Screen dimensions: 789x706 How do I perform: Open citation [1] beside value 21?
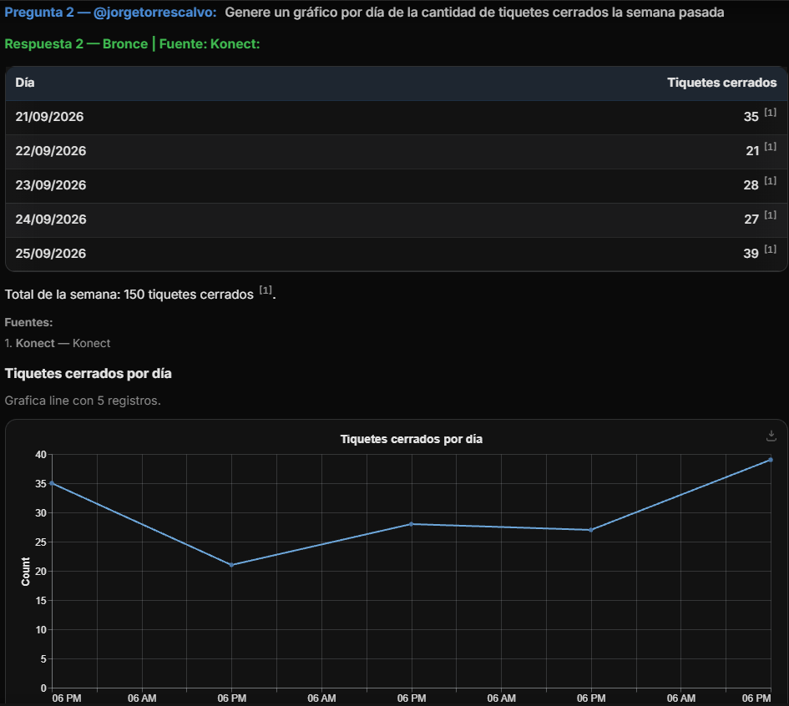coord(770,146)
